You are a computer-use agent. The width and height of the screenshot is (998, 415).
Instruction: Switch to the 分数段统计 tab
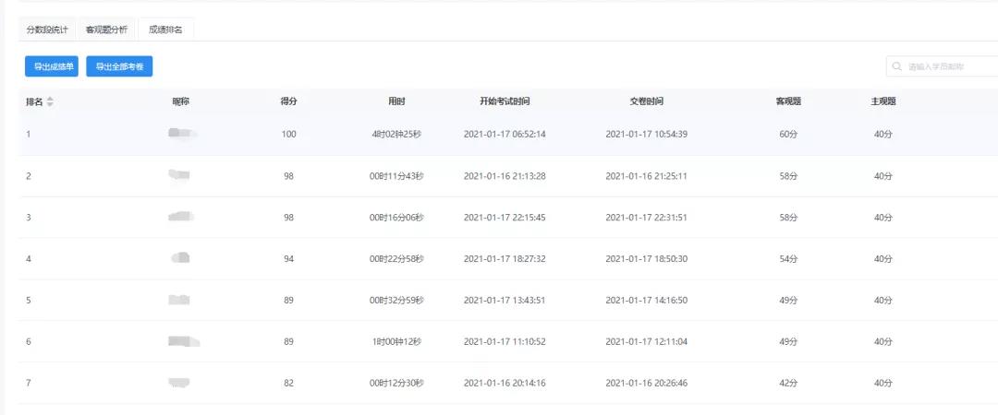point(47,30)
